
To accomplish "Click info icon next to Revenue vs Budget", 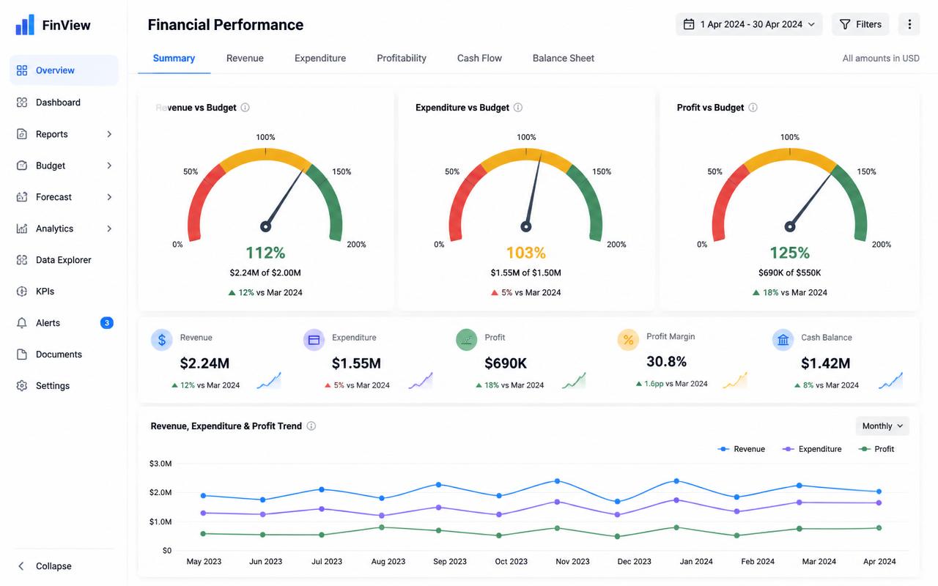I will pyautogui.click(x=245, y=108).
